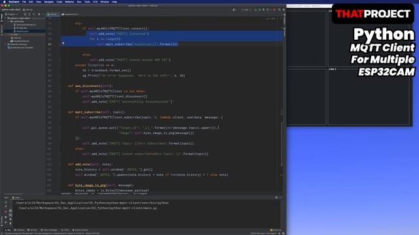The width and height of the screenshot is (419, 235).
Task: Open Run panel settings gear
Action: 276,197
